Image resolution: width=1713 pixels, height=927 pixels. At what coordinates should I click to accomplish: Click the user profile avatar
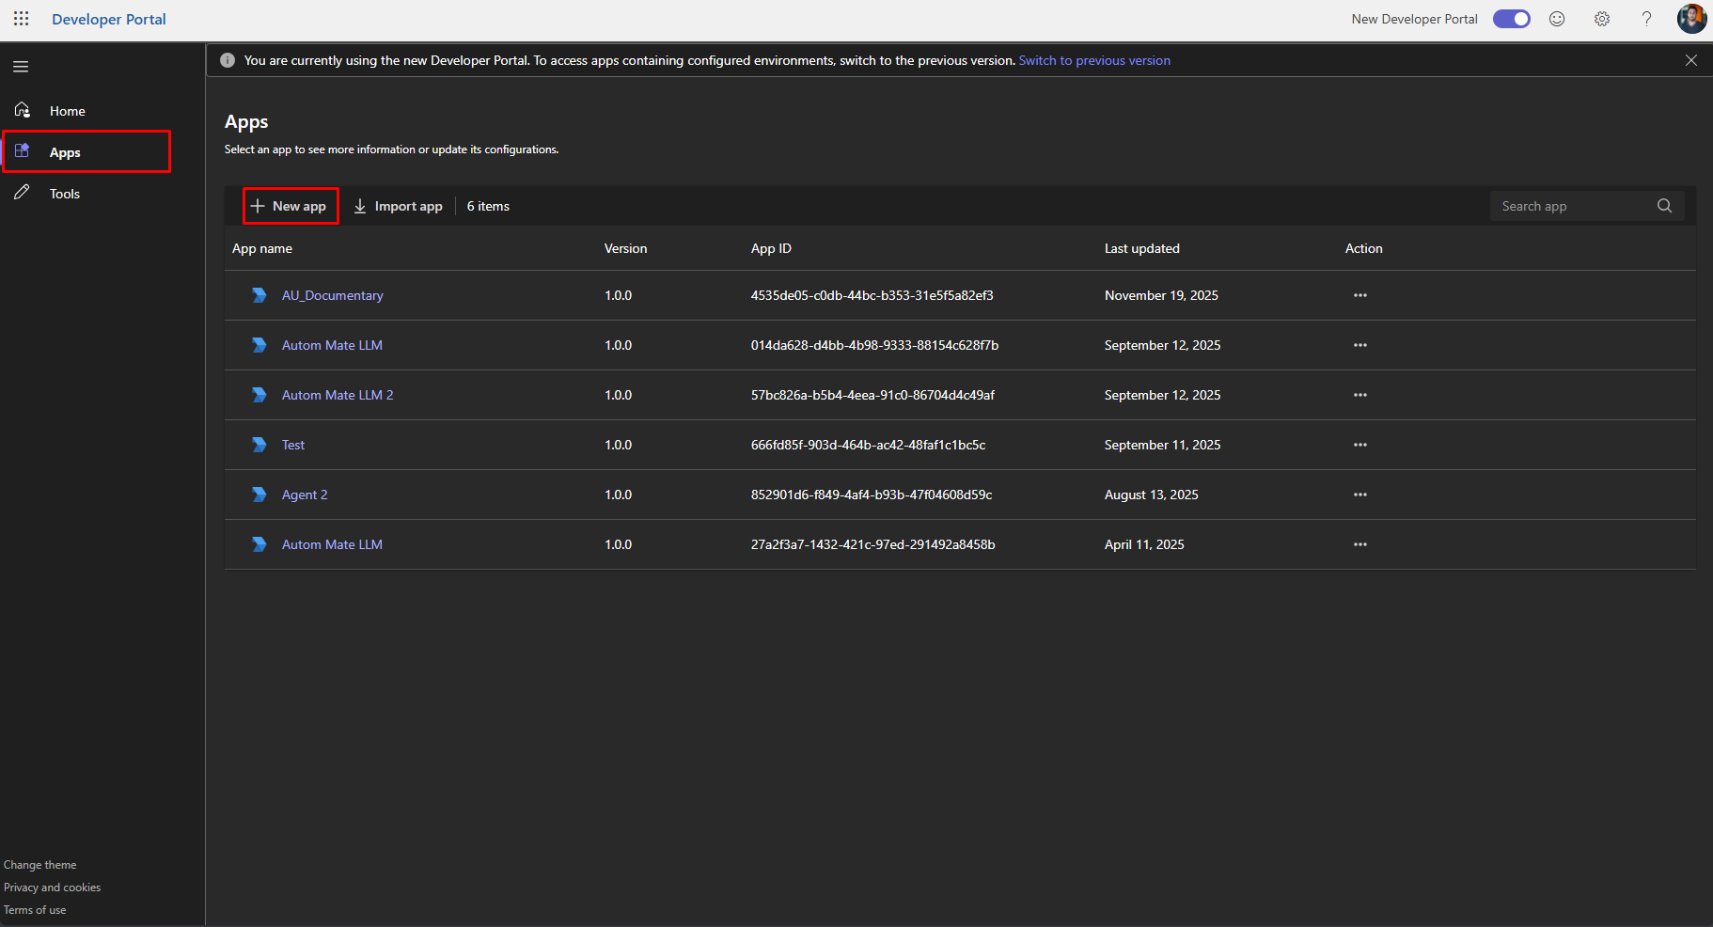point(1690,19)
